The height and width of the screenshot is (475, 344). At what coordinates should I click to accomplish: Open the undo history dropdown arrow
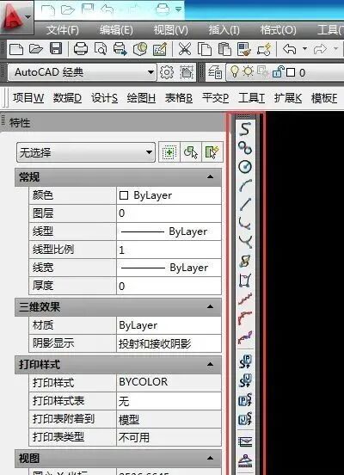304,48
